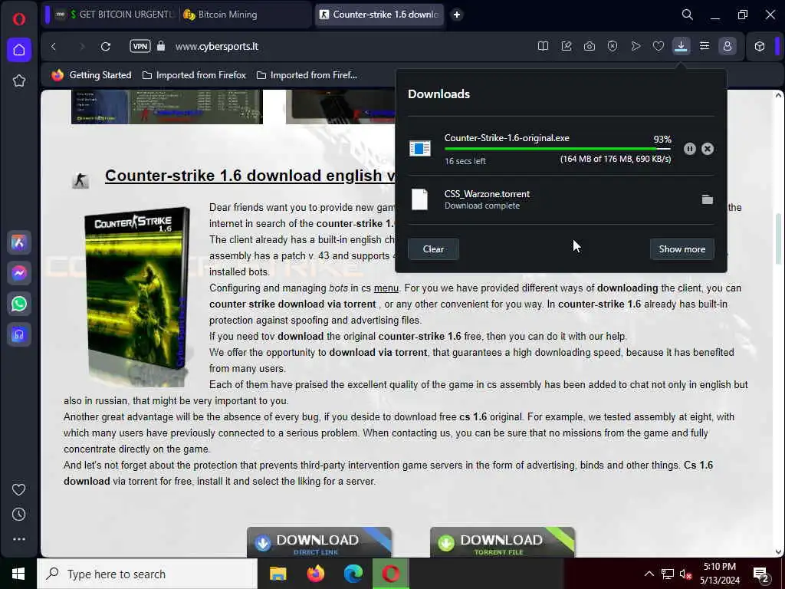Open the Pinboards heart in sidebar bottom
Screen dimensions: 785x589
[x=19, y=490]
